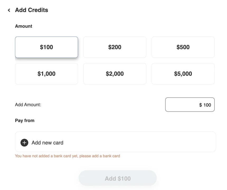
Task: Click the Amount section label
Action: [x=23, y=26]
